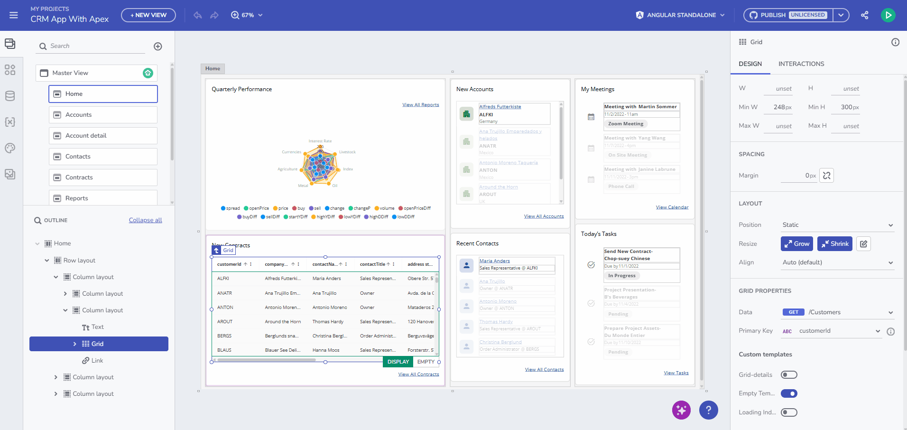This screenshot has height=430, width=907.
Task: Open the zoom level 67% dropdown
Action: [x=247, y=15]
